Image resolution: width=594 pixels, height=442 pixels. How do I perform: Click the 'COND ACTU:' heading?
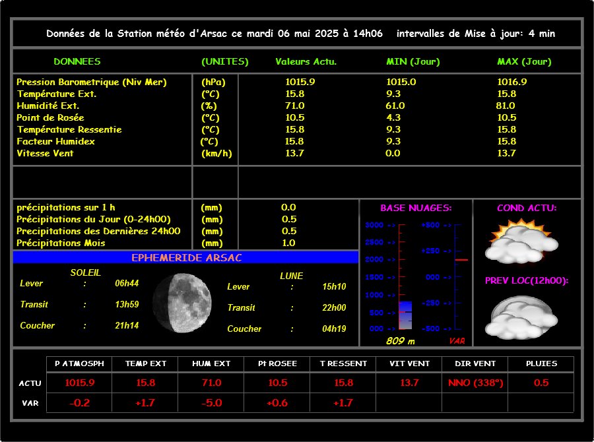click(527, 208)
